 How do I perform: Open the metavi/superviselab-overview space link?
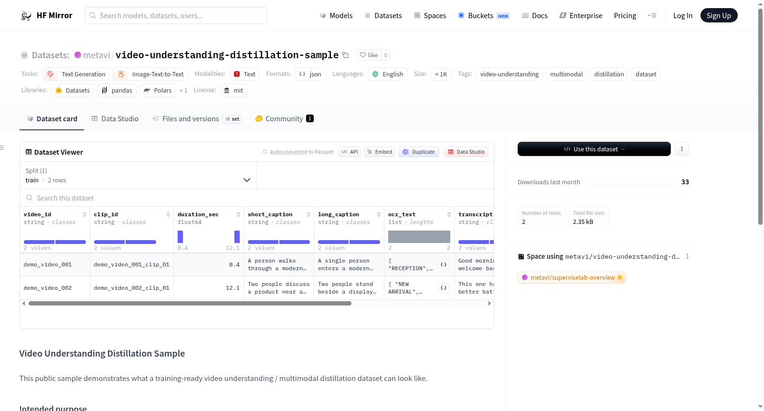pyautogui.click(x=572, y=277)
